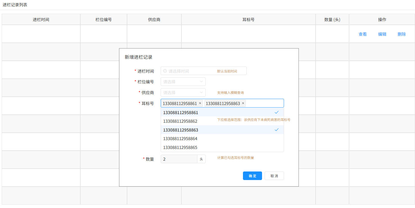The height and width of the screenshot is (208, 415).
Task: Deselect ear tag option 133088112958861 in list
Action: [222, 112]
